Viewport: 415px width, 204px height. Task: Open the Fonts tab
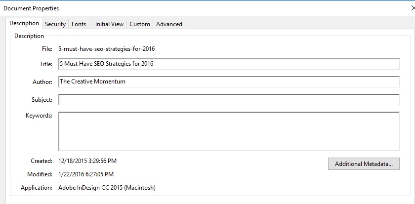79,24
